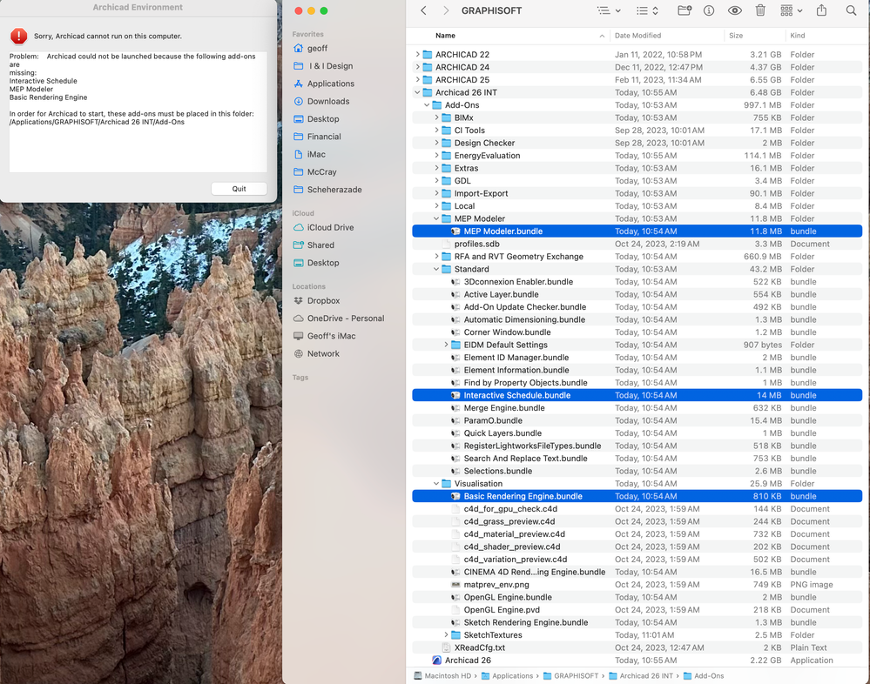The width and height of the screenshot is (870, 684).
Task: Click the Search magnifier icon
Action: tap(851, 10)
